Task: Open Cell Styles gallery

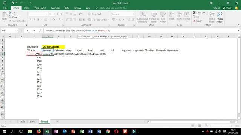Action: tap(163, 17)
